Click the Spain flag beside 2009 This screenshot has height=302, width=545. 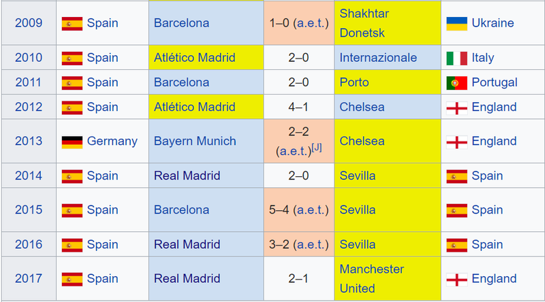coord(72,24)
